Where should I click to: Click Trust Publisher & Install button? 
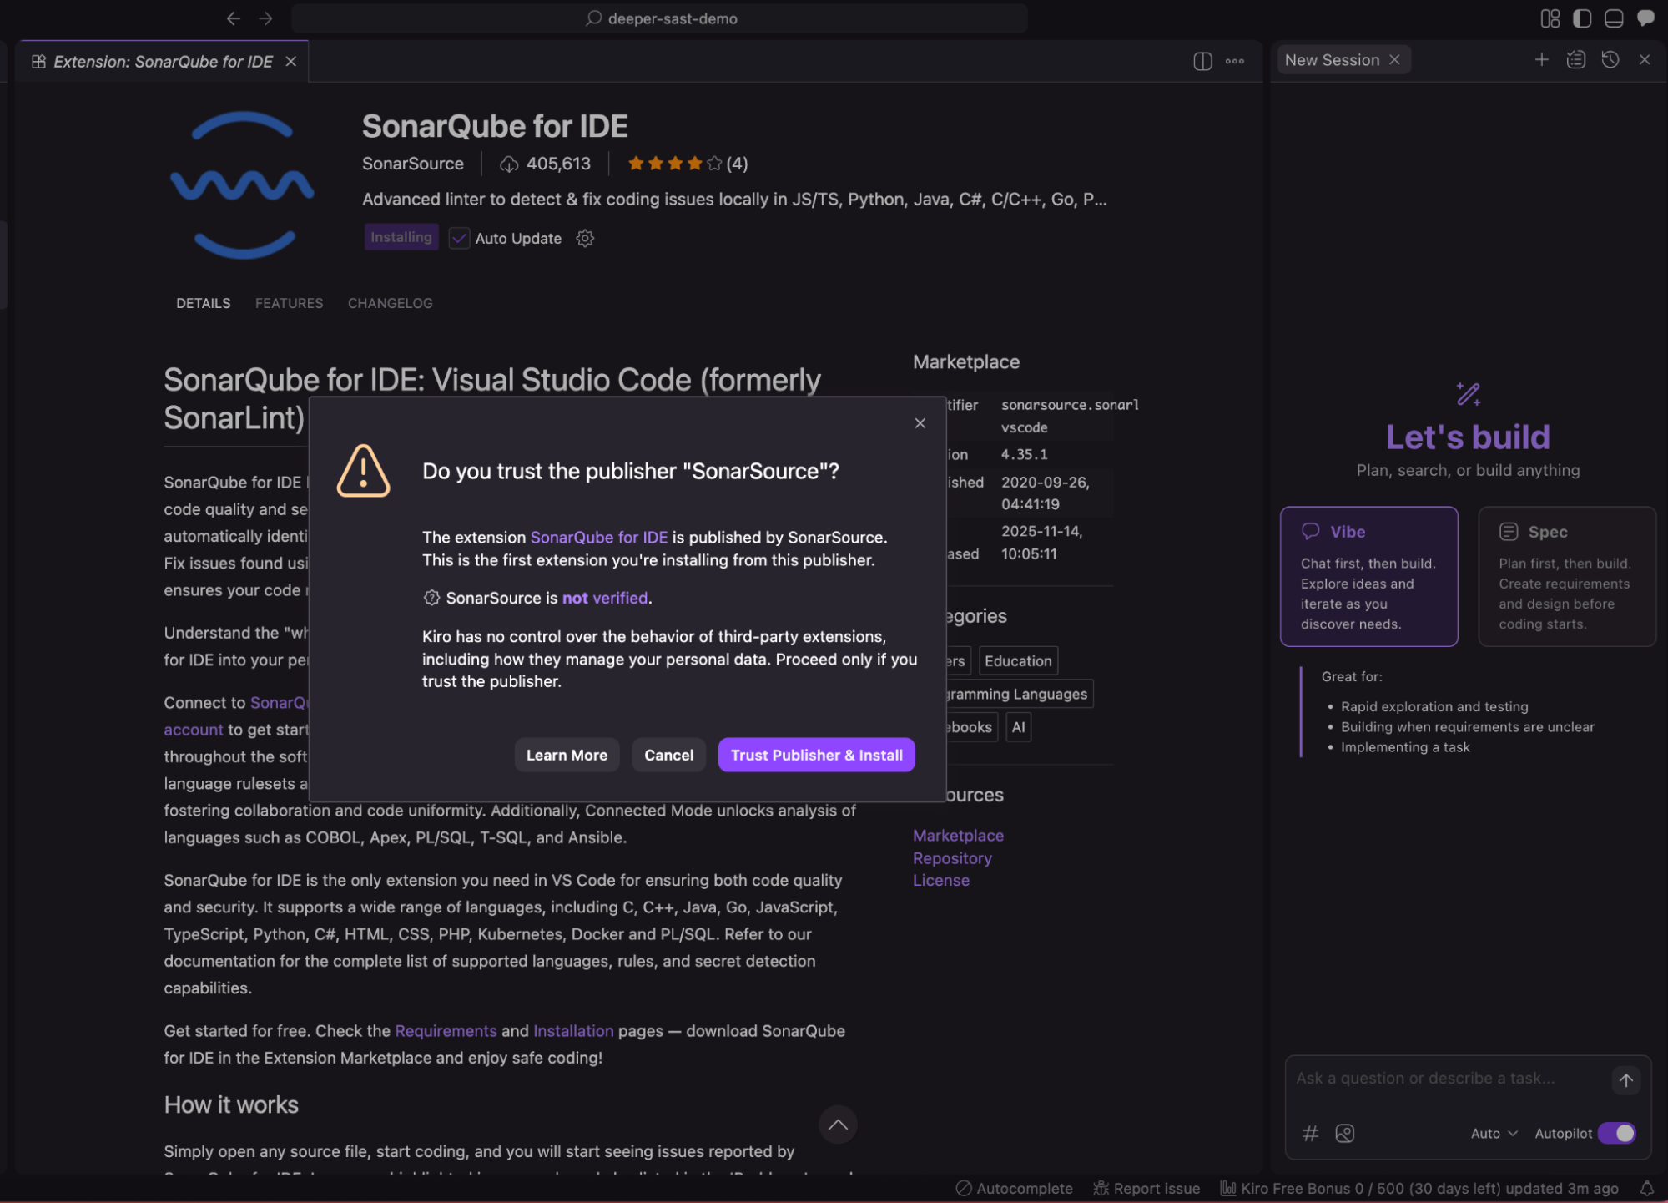816,755
